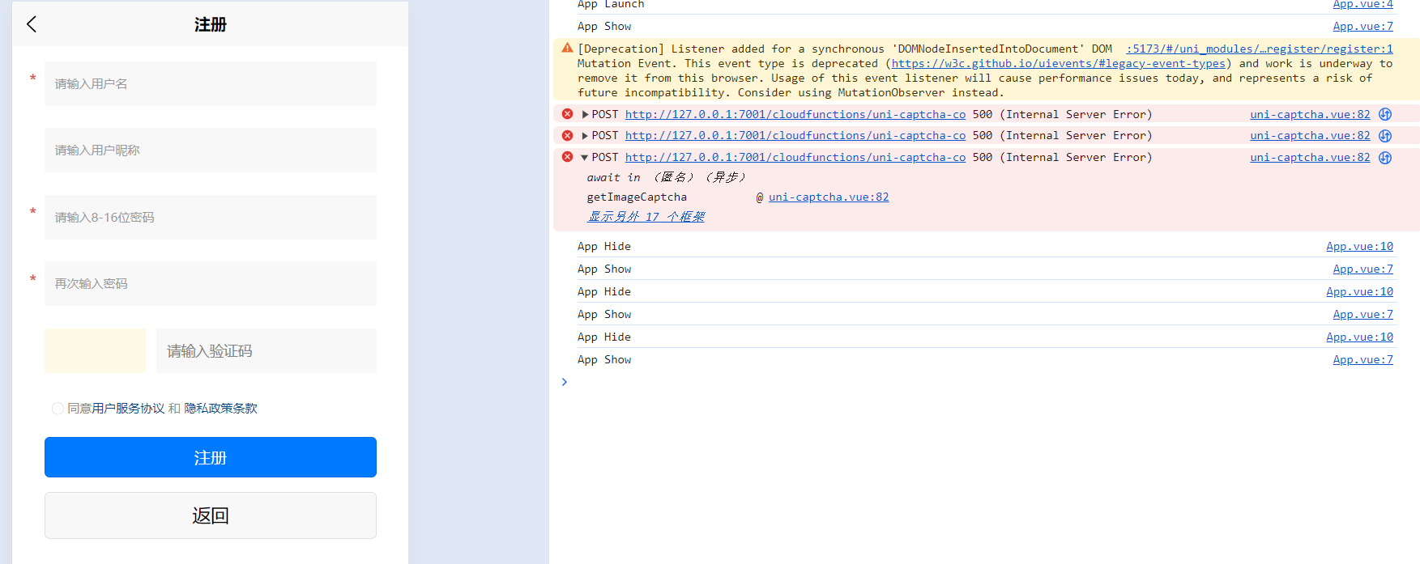Refresh the blank captcha image box

coord(95,350)
